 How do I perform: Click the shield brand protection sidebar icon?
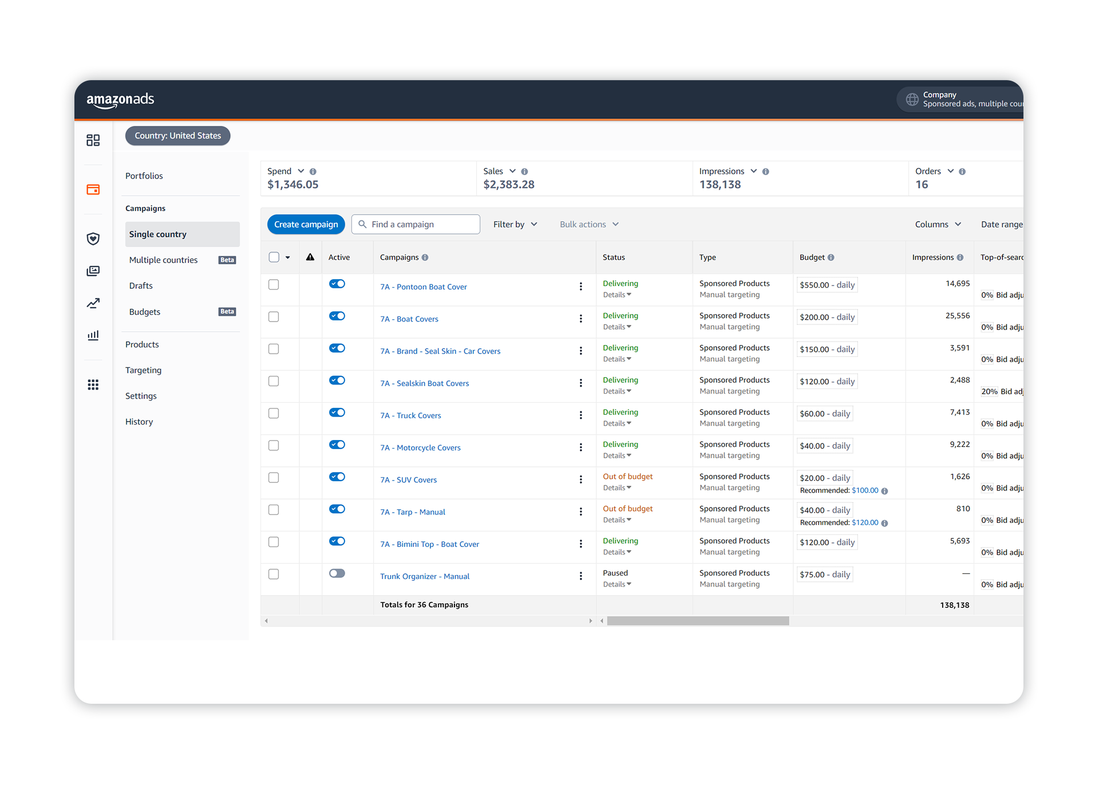click(93, 239)
